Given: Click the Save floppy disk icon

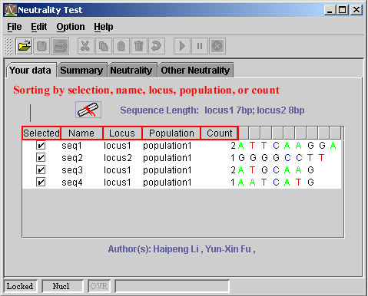Looking at the screenshot, I should (x=41, y=46).
